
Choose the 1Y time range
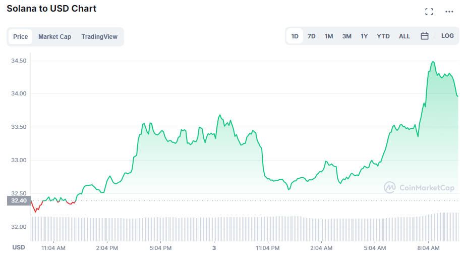click(x=364, y=36)
